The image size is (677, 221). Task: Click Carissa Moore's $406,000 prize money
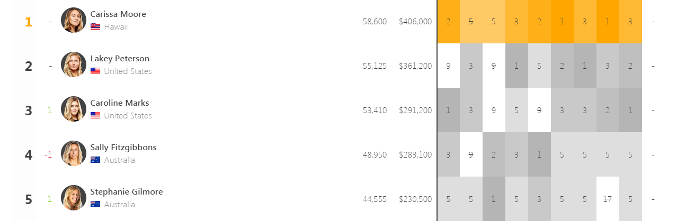(x=415, y=22)
